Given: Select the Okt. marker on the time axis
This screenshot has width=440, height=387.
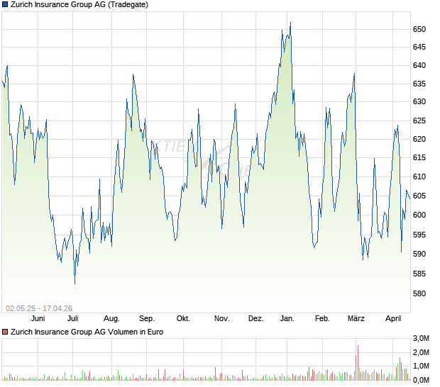Looking at the screenshot, I should [183, 318].
